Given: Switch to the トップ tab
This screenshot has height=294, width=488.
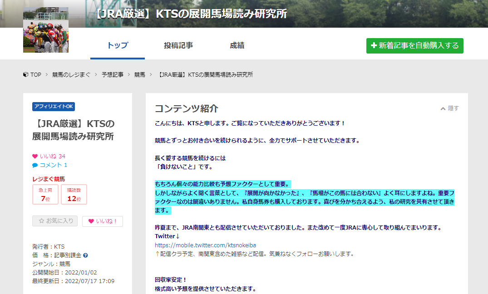Looking at the screenshot, I should point(117,45).
